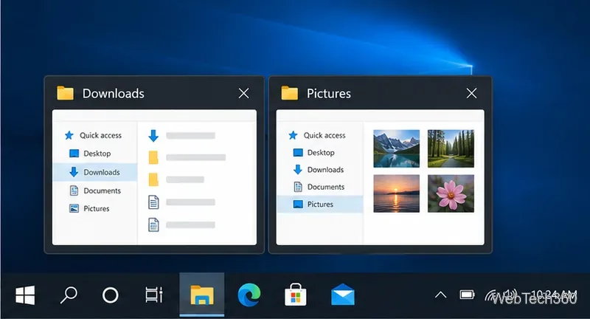Select highlighted Downloads item in Downloads window
590x319 pixels.
(95, 172)
